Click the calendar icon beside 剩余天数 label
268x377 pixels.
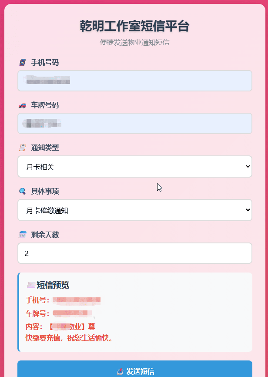[22, 234]
